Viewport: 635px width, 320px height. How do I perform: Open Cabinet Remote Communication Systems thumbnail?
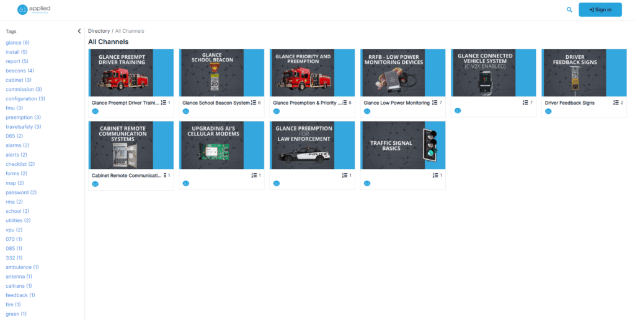(x=131, y=145)
